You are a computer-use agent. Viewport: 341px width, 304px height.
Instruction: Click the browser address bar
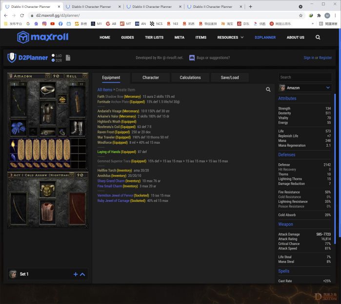tap(163, 16)
